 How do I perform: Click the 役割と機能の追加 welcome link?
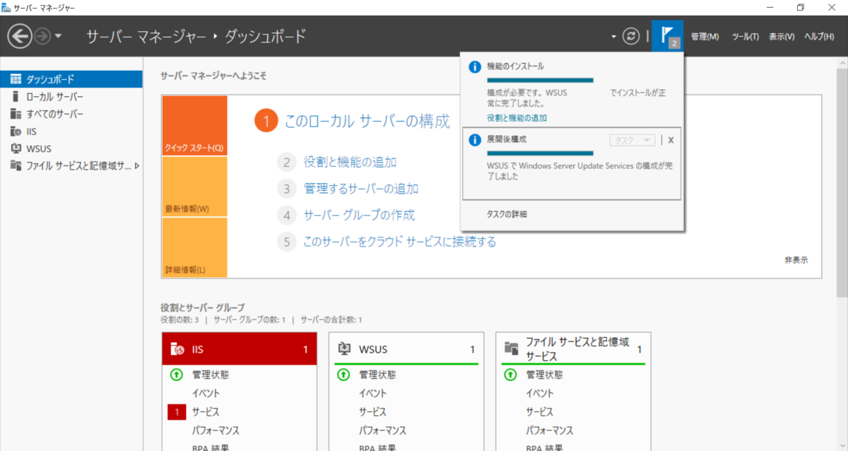point(350,162)
